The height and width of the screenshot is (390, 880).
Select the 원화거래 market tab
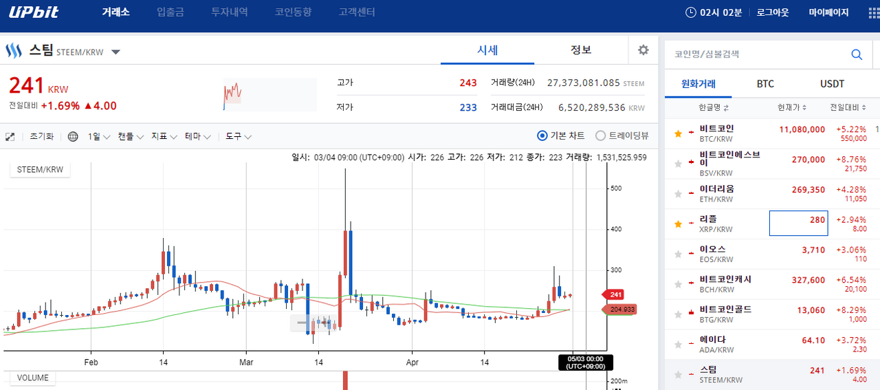pos(698,84)
